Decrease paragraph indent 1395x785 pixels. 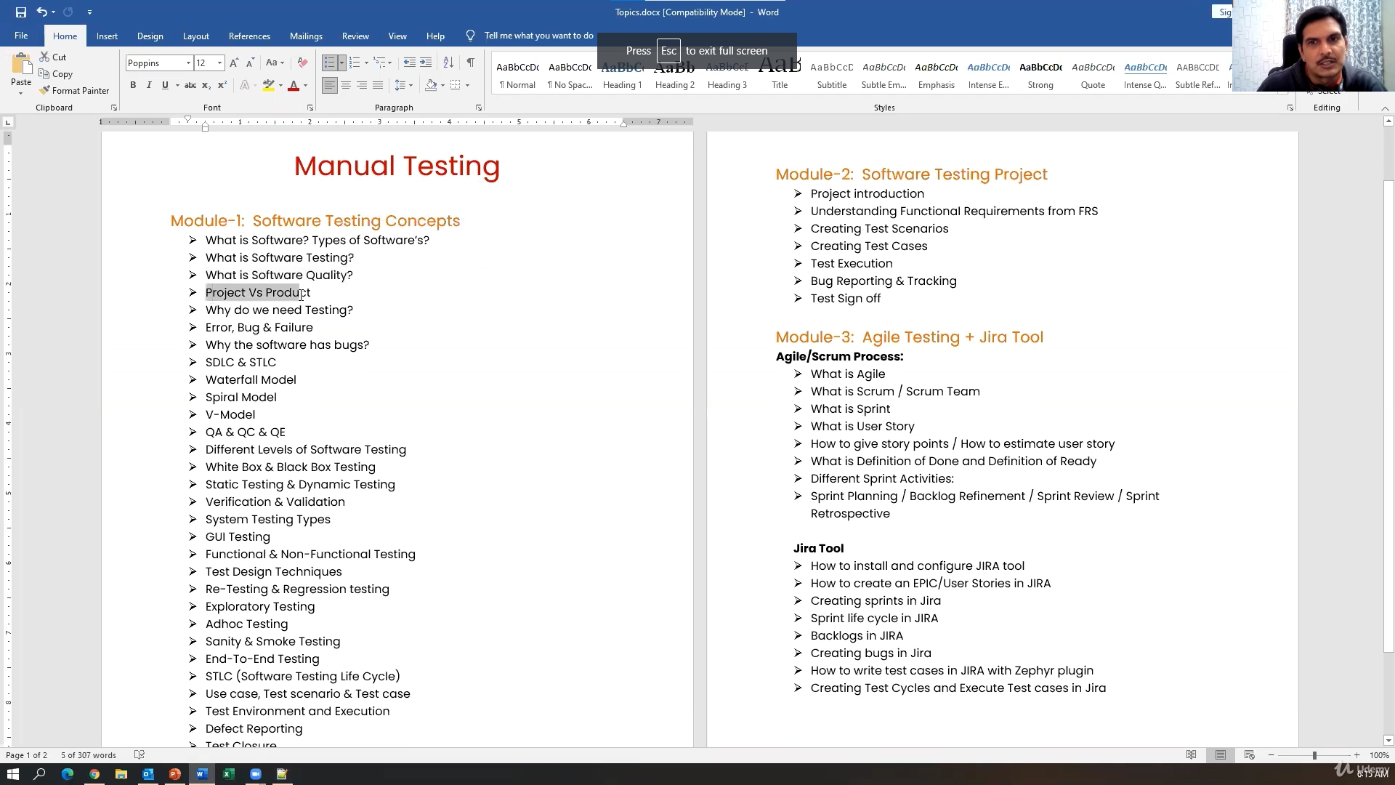410,63
